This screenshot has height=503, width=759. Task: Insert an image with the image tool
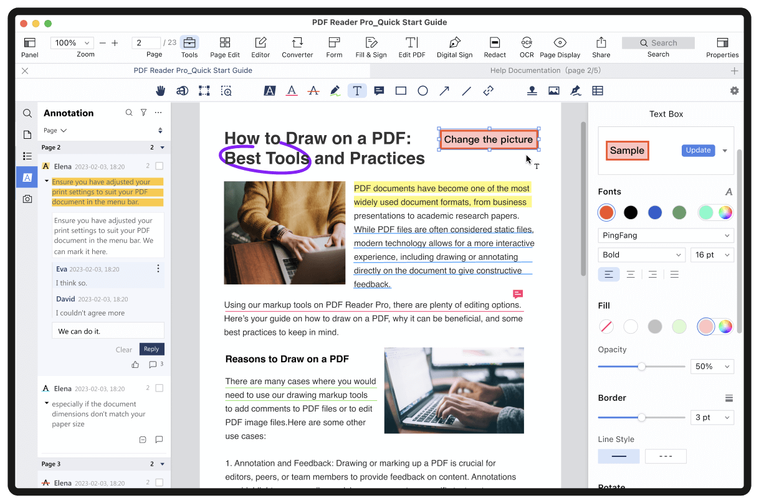(x=553, y=91)
